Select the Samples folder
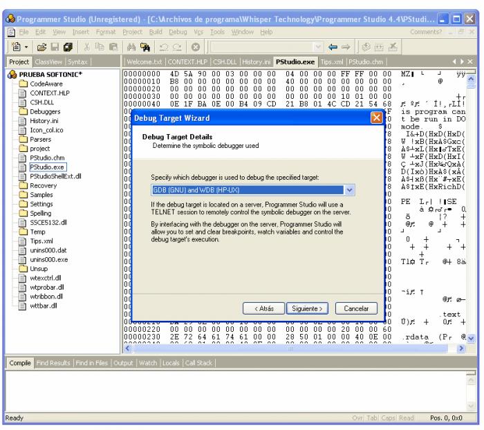The height and width of the screenshot is (430, 484). (x=41, y=195)
